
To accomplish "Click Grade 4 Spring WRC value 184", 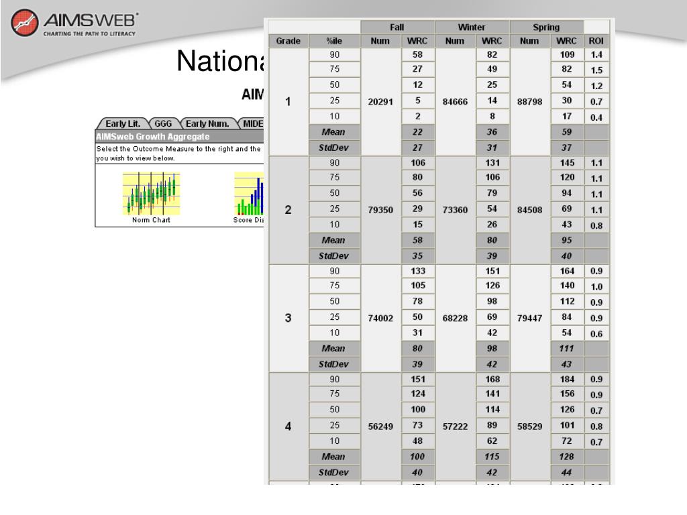I will pos(567,380).
